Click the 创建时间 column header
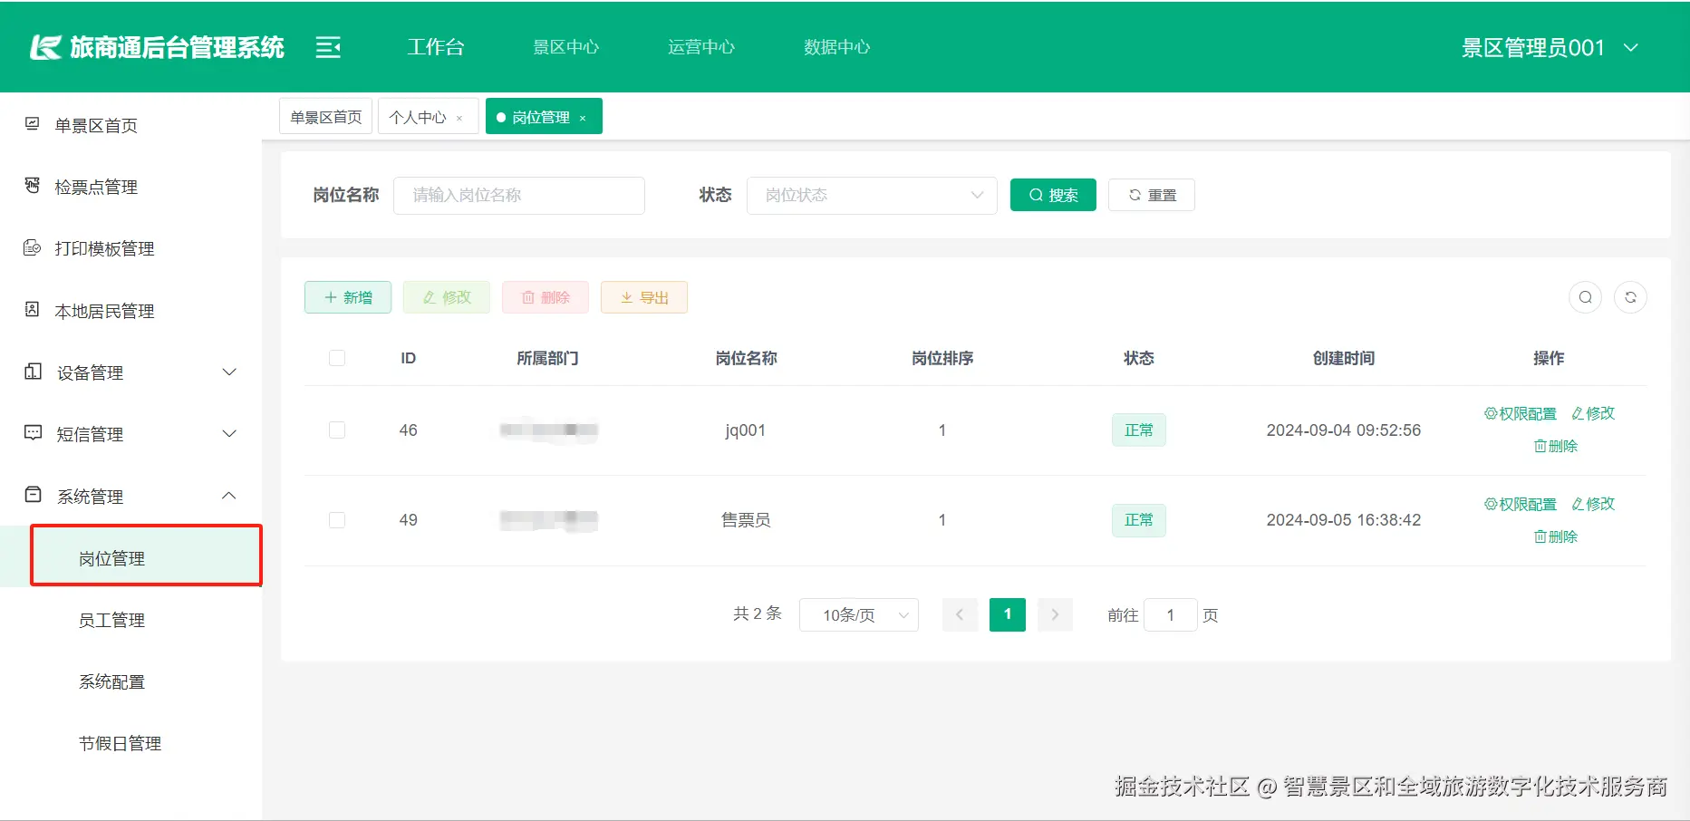Screen dimensions: 1690x821 pyautogui.click(x=1344, y=358)
